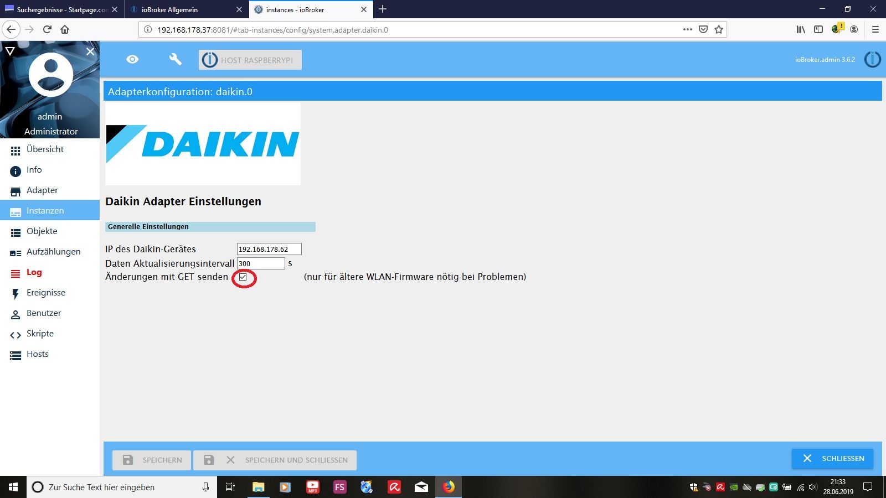This screenshot has height=498, width=886.
Task: Open the Log page
Action: 50,272
